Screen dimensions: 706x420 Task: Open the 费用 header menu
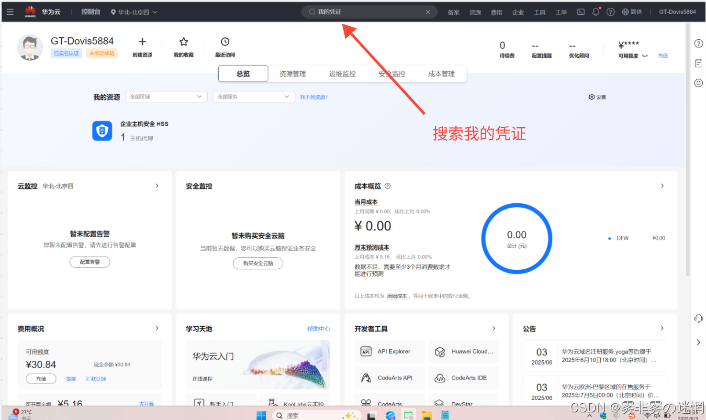tap(497, 12)
